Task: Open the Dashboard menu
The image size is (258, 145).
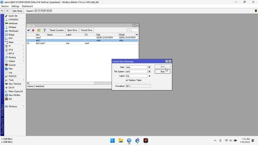Action: (27, 6)
